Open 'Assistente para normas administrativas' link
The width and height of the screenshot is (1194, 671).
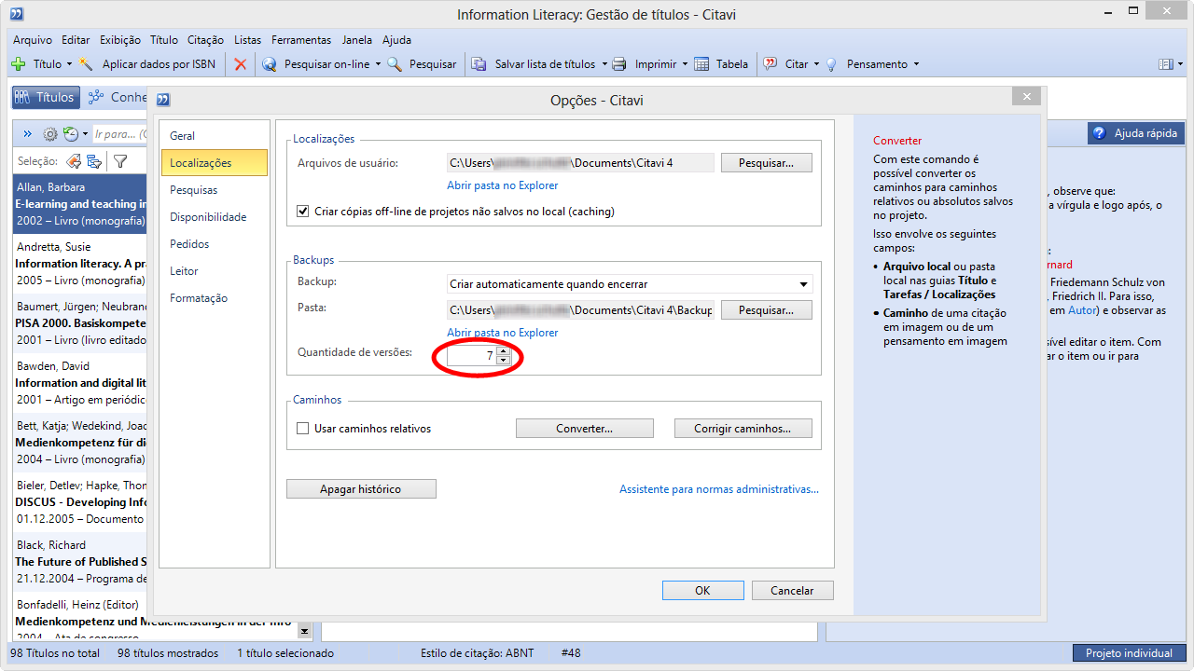tap(719, 489)
